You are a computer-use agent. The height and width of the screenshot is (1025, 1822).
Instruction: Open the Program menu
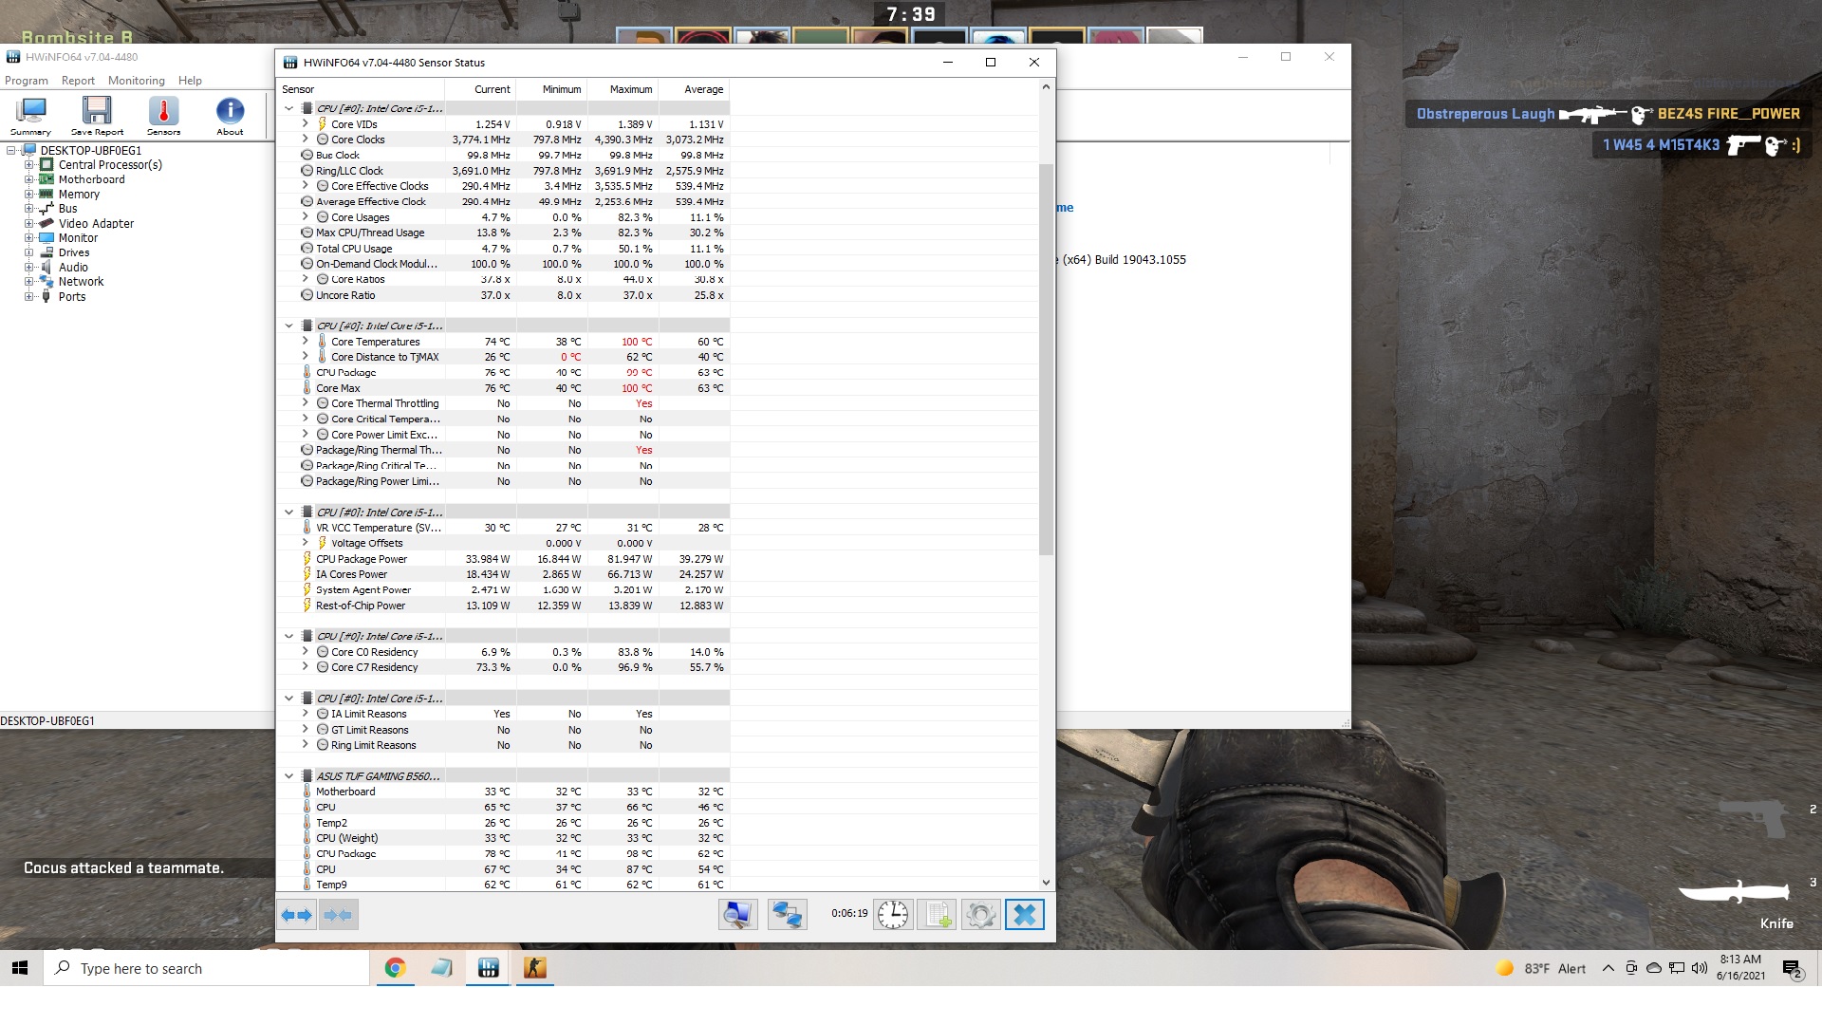click(x=27, y=81)
